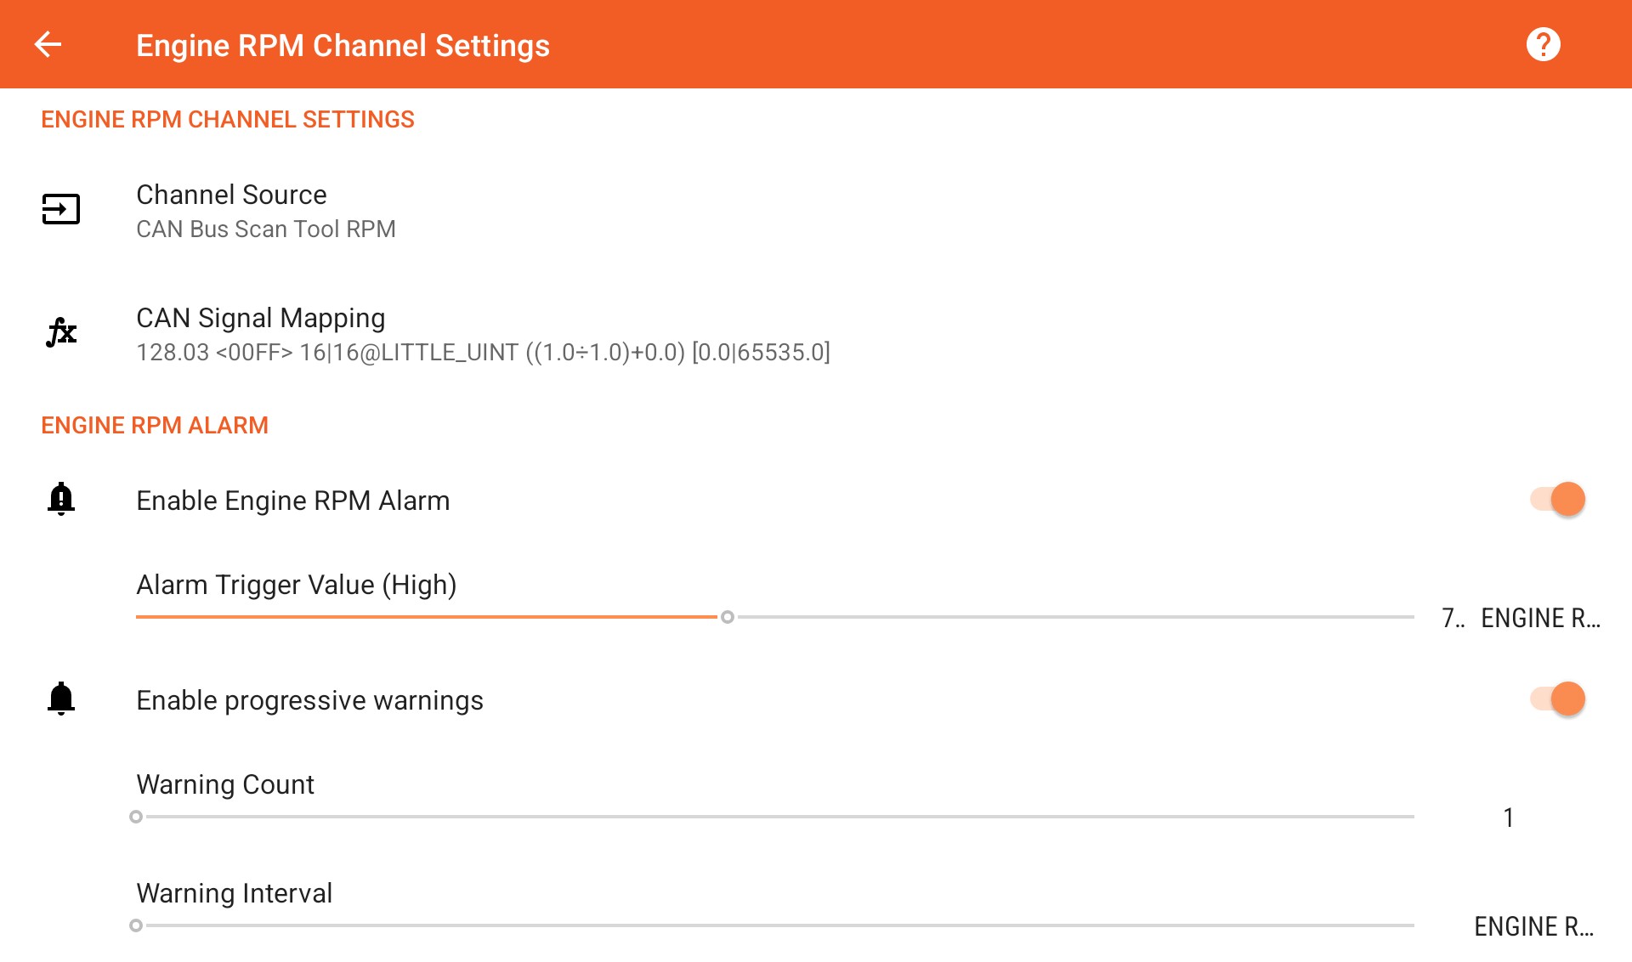Disable the Engine RPM Alarm switch
This screenshot has width=1632, height=962.
tap(1557, 499)
